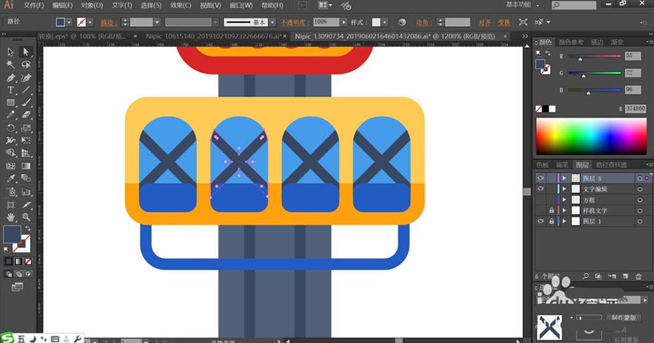Click the 制作蒙版 button
Screen dimensions: 654x343
[625, 317]
